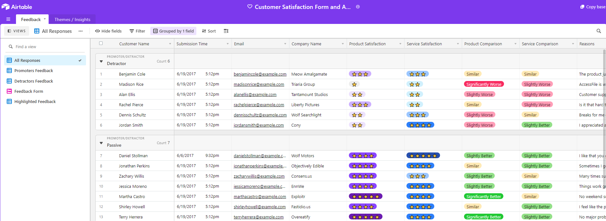The width and height of the screenshot is (606, 221).
Task: Click the row height icon
Action: 226,31
